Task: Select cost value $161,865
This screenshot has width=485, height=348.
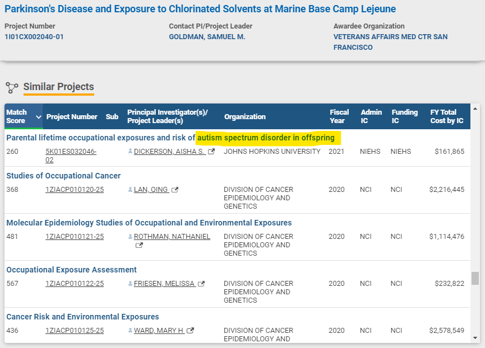Action: [450, 152]
